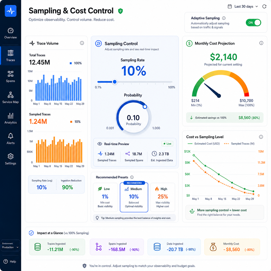Image resolution: width=271 pixels, height=271 pixels.
Task: Expand the Production environment dropdown
Action: click(10, 245)
